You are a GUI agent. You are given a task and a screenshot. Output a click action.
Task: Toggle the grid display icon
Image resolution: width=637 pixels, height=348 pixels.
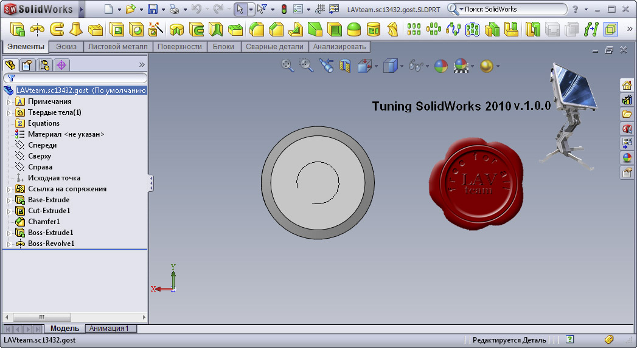[321, 9]
